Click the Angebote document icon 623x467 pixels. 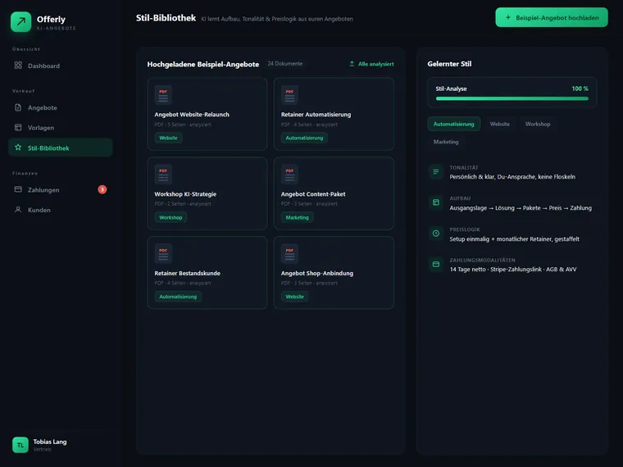point(18,107)
